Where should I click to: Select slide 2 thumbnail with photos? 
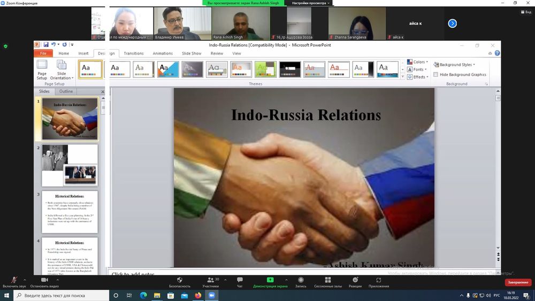click(70, 165)
